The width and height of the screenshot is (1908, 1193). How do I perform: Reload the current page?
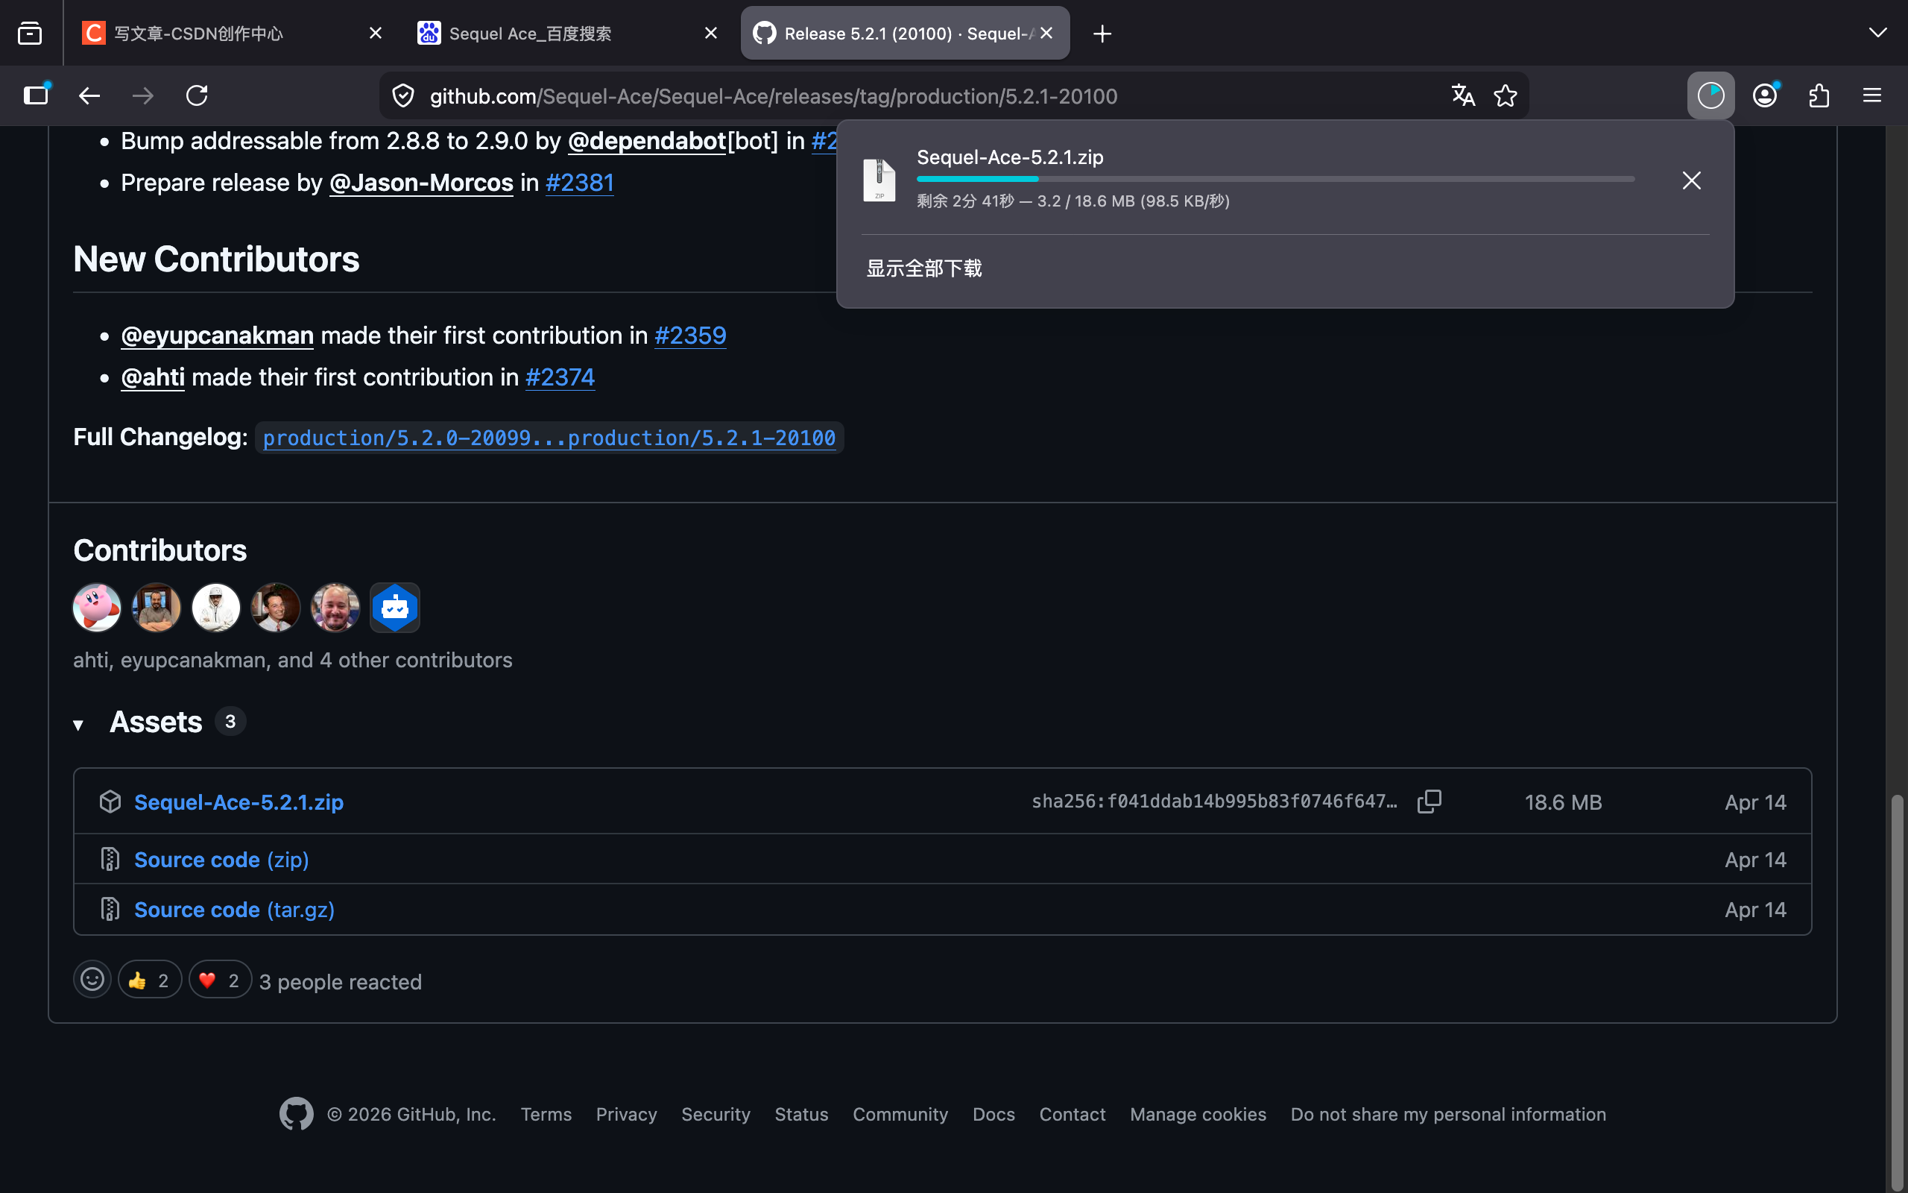coord(197,95)
